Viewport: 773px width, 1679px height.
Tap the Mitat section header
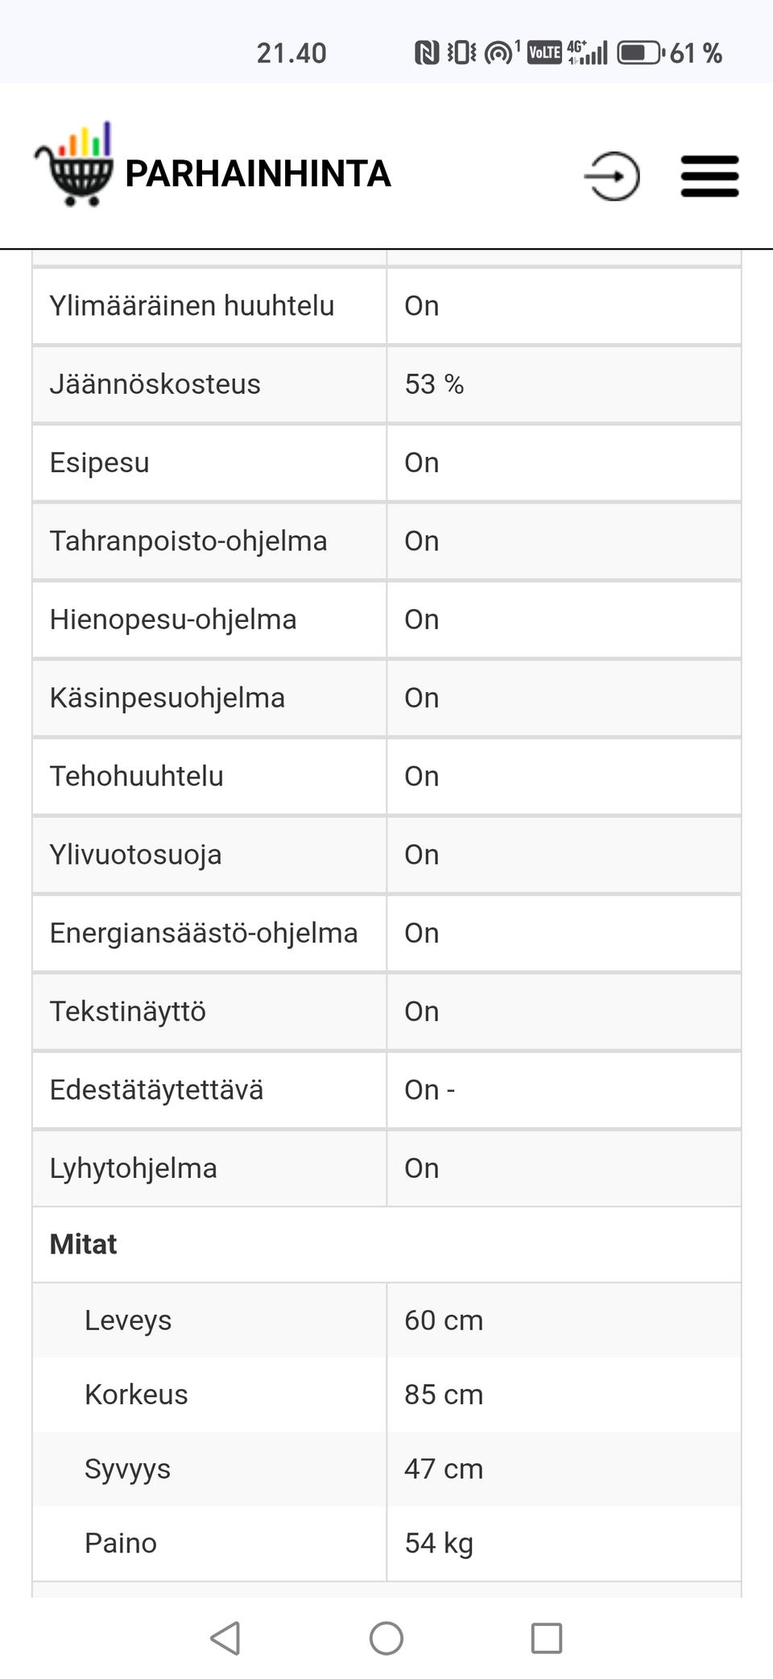coord(84,1244)
